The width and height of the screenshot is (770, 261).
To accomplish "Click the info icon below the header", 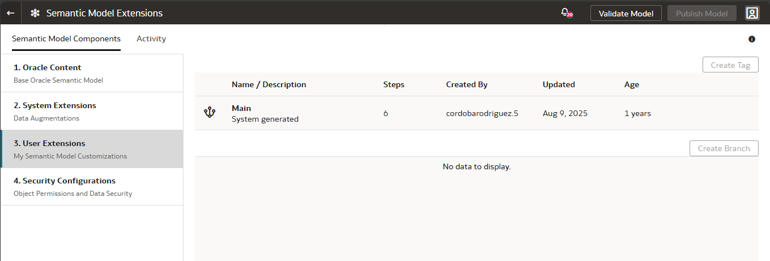I will (x=752, y=39).
